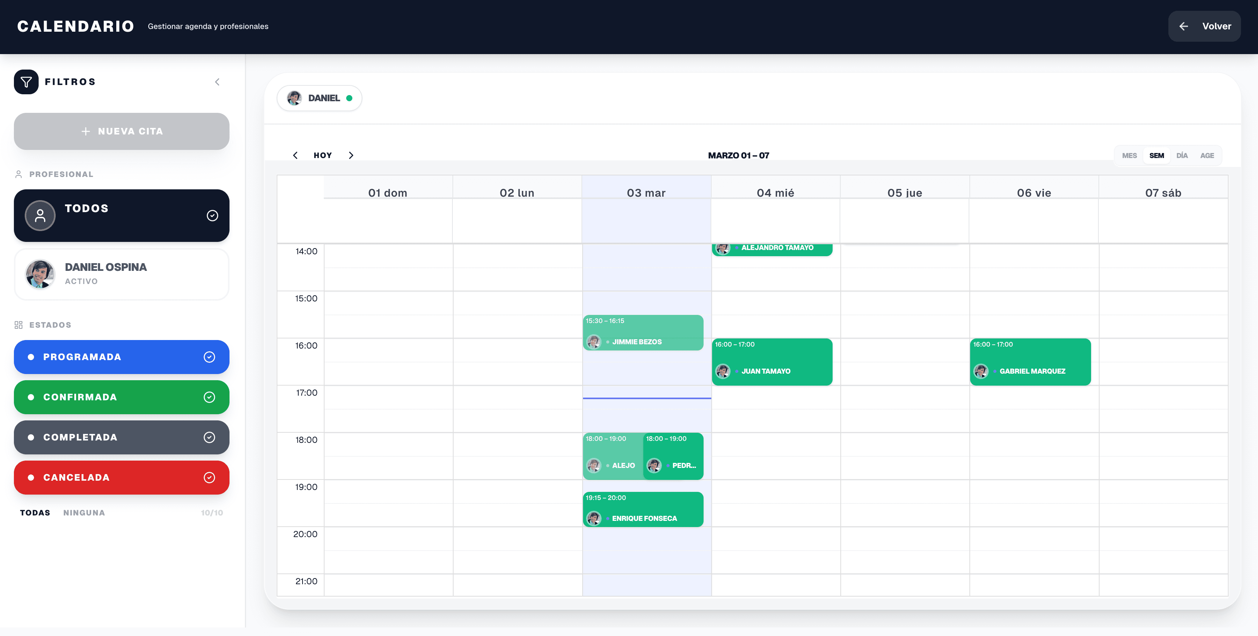Click Daniel Ospina's profile photo

[40, 274]
